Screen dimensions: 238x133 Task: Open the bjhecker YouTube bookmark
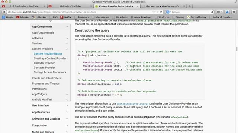tap(23, 17)
